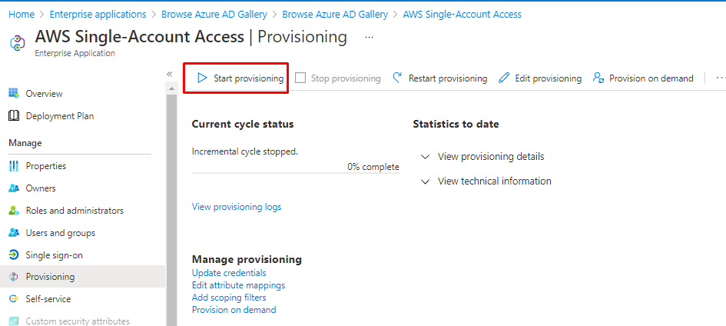
Task: Click the Edit provisioning pencil icon
Action: click(504, 78)
